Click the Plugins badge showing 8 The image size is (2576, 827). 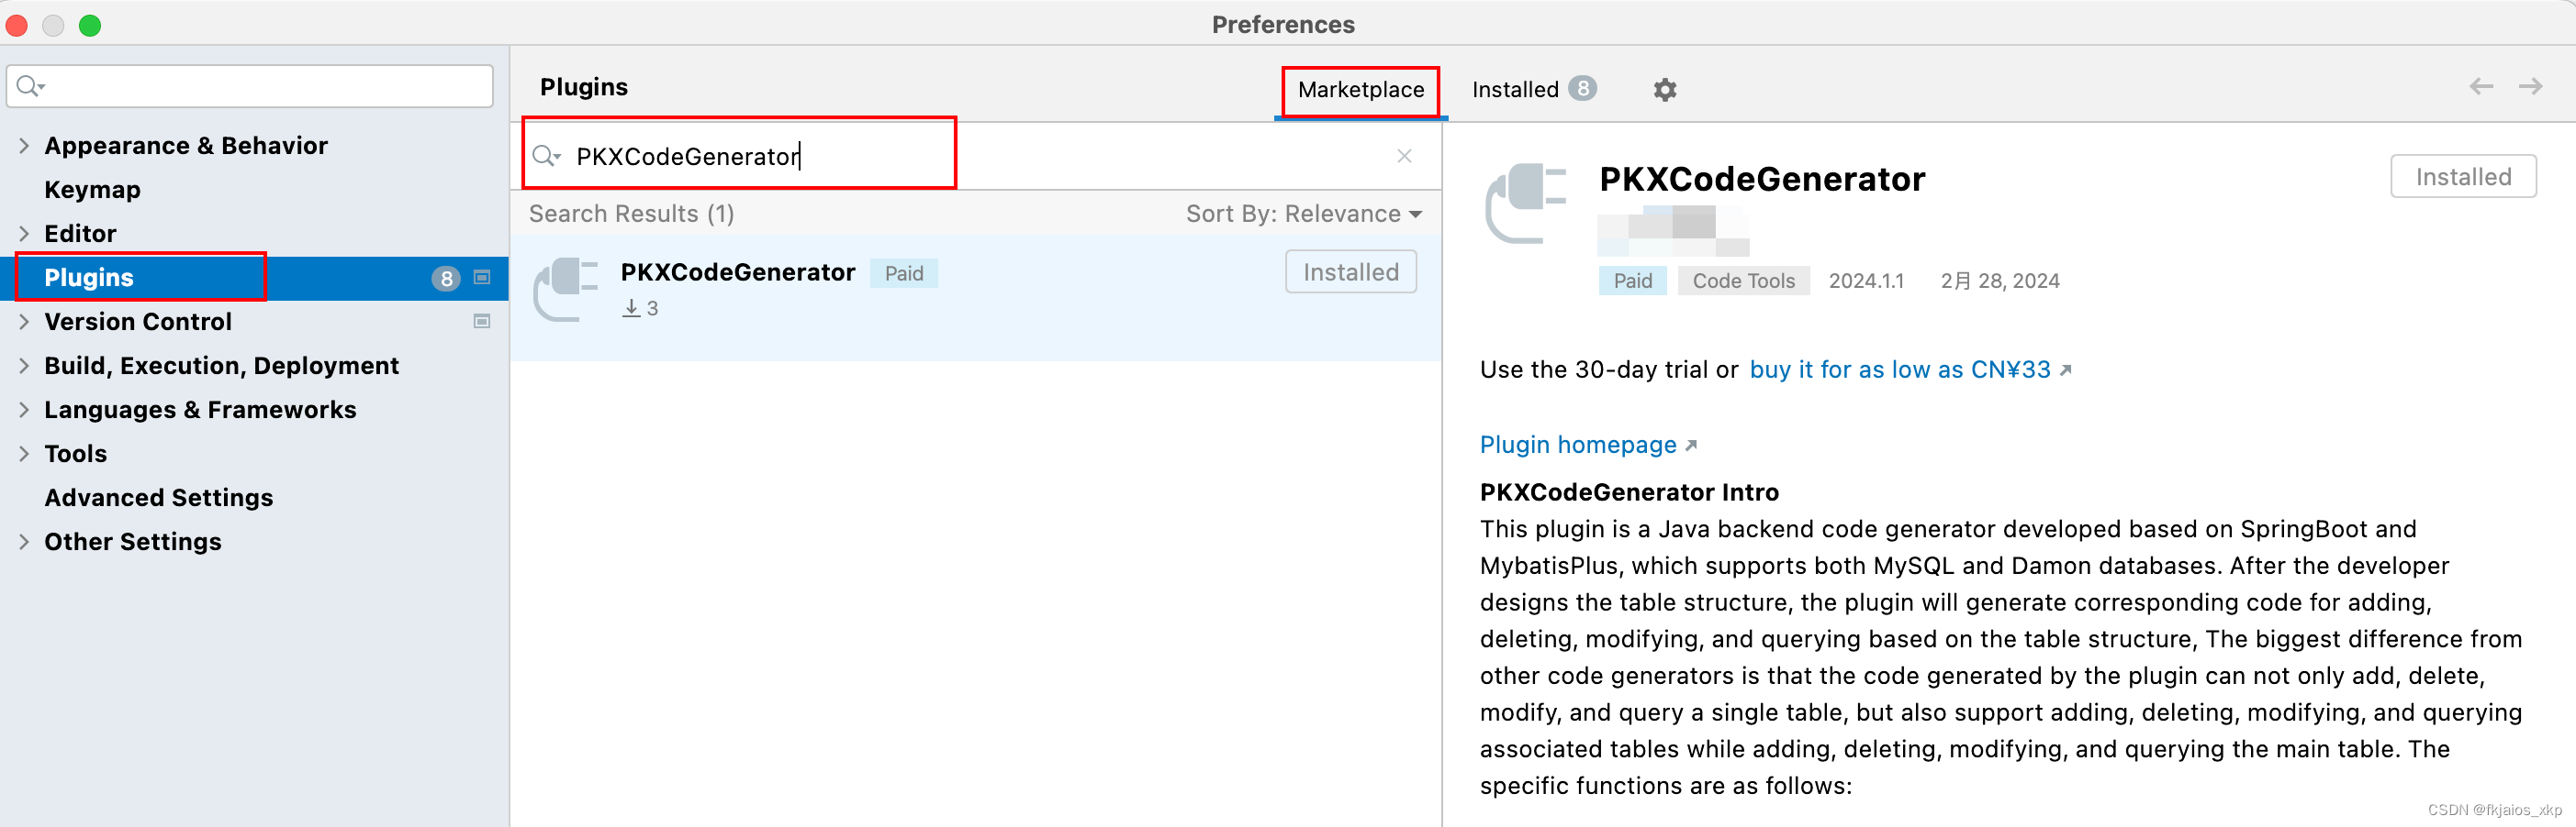pos(446,279)
